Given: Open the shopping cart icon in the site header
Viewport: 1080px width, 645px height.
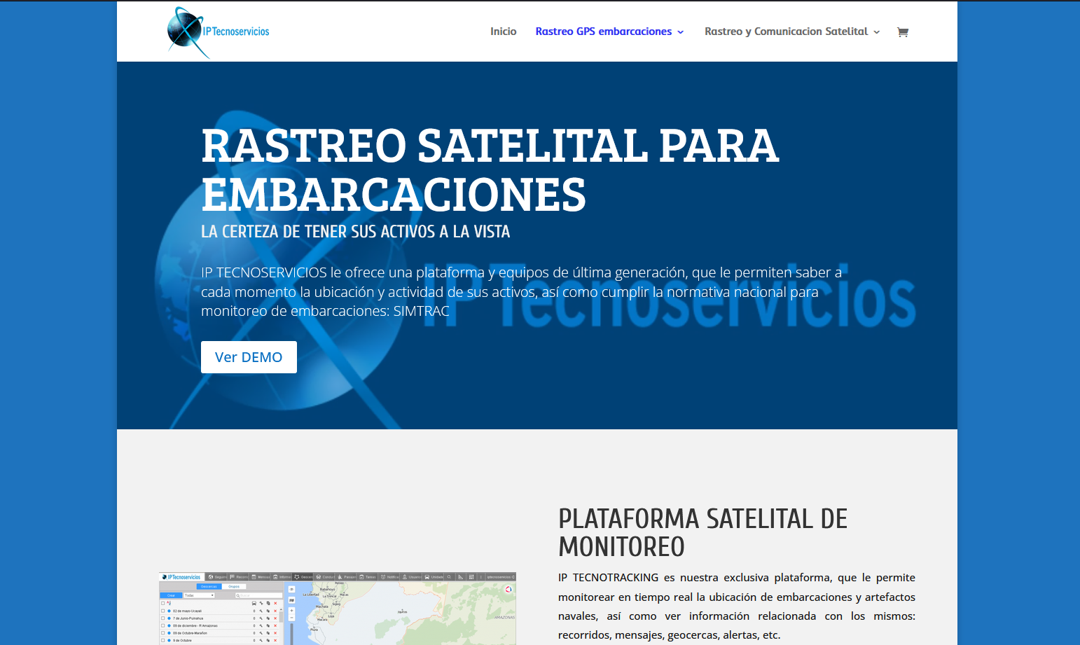Looking at the screenshot, I should [903, 32].
